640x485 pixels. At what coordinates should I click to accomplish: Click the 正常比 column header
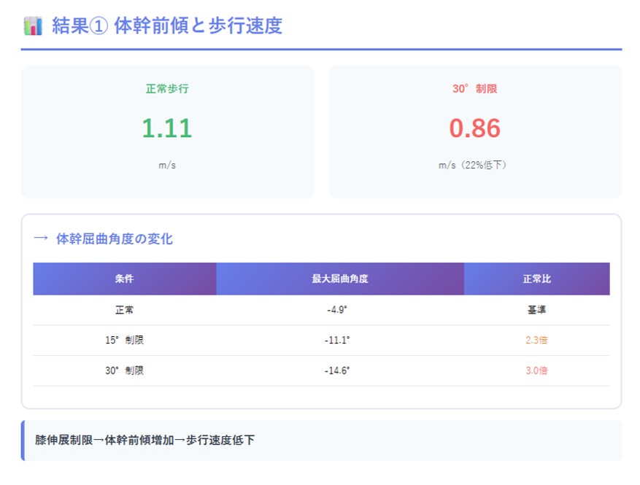pos(536,279)
